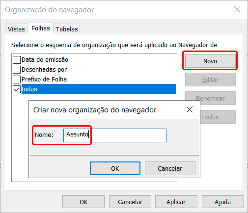Screen dimensions: 248x213
Task: Close the Criar nova organização dialog
Action: coord(190,109)
